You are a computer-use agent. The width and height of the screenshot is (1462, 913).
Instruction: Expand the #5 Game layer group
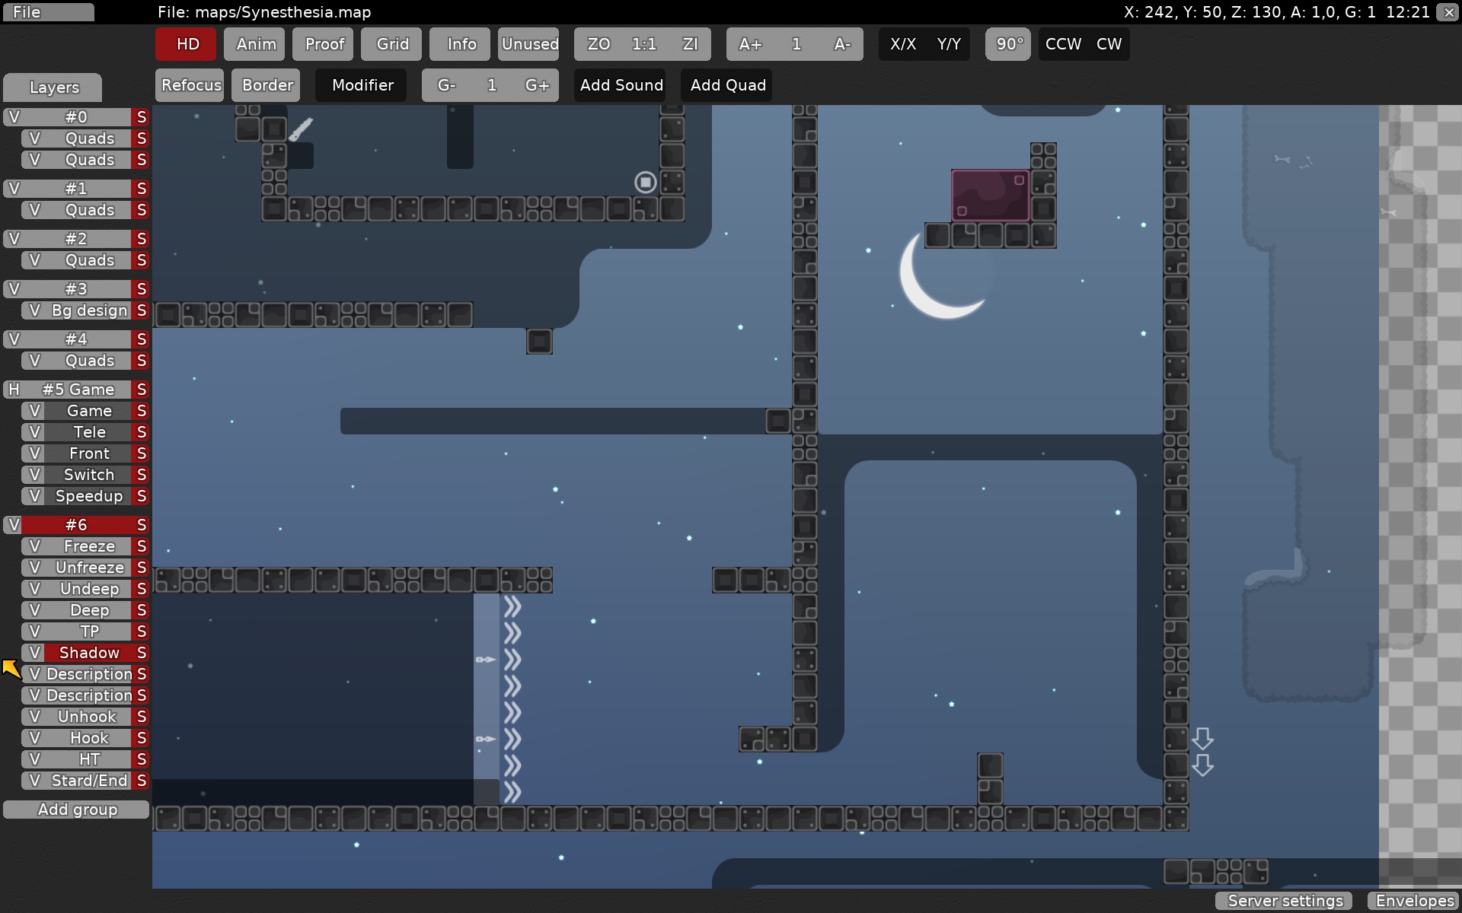[x=77, y=390]
